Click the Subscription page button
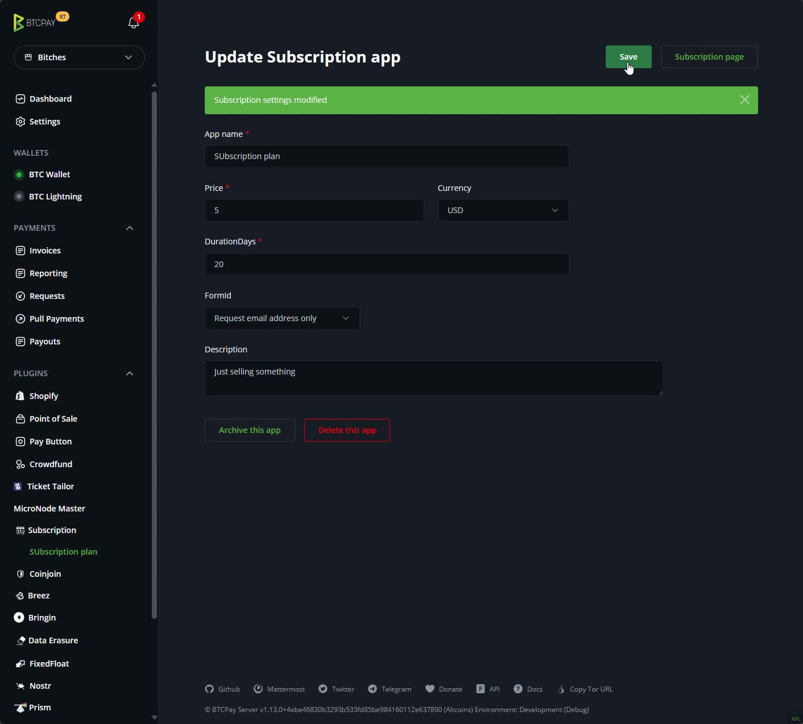 pos(709,57)
